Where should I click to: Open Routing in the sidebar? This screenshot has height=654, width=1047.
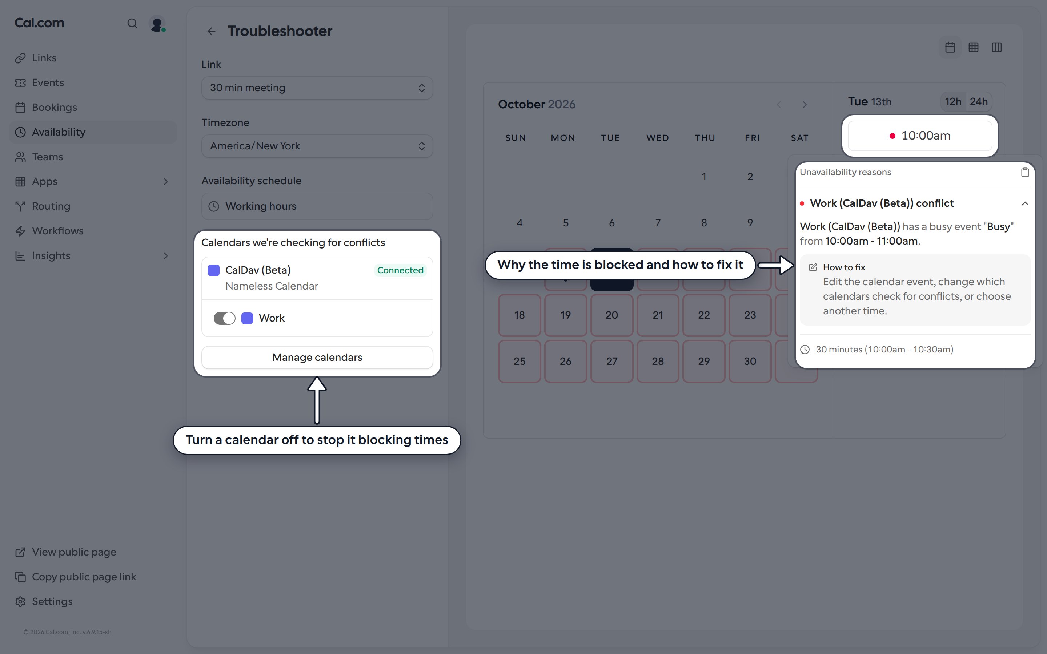pyautogui.click(x=93, y=206)
